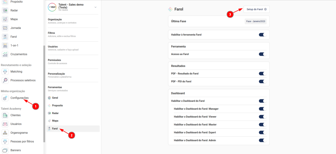The height and width of the screenshot is (154, 336).
Task: Select Farol in the Ferramentas list
Action: [x=55, y=129]
